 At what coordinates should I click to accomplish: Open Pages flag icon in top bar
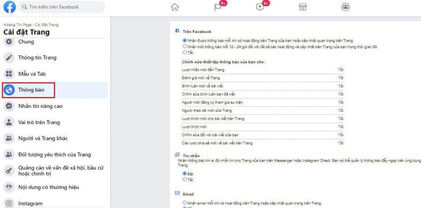click(x=217, y=7)
